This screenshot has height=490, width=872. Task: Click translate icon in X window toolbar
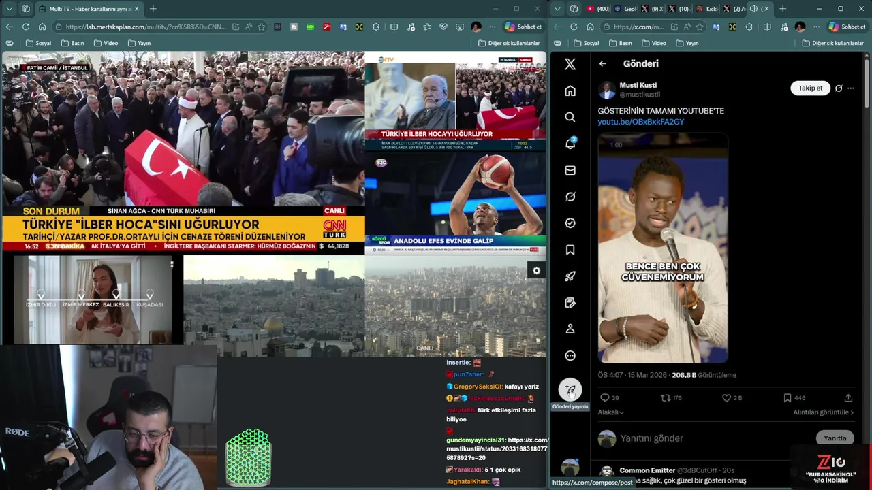(x=716, y=27)
